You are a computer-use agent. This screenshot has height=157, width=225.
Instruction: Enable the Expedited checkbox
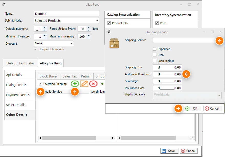(x=154, y=49)
